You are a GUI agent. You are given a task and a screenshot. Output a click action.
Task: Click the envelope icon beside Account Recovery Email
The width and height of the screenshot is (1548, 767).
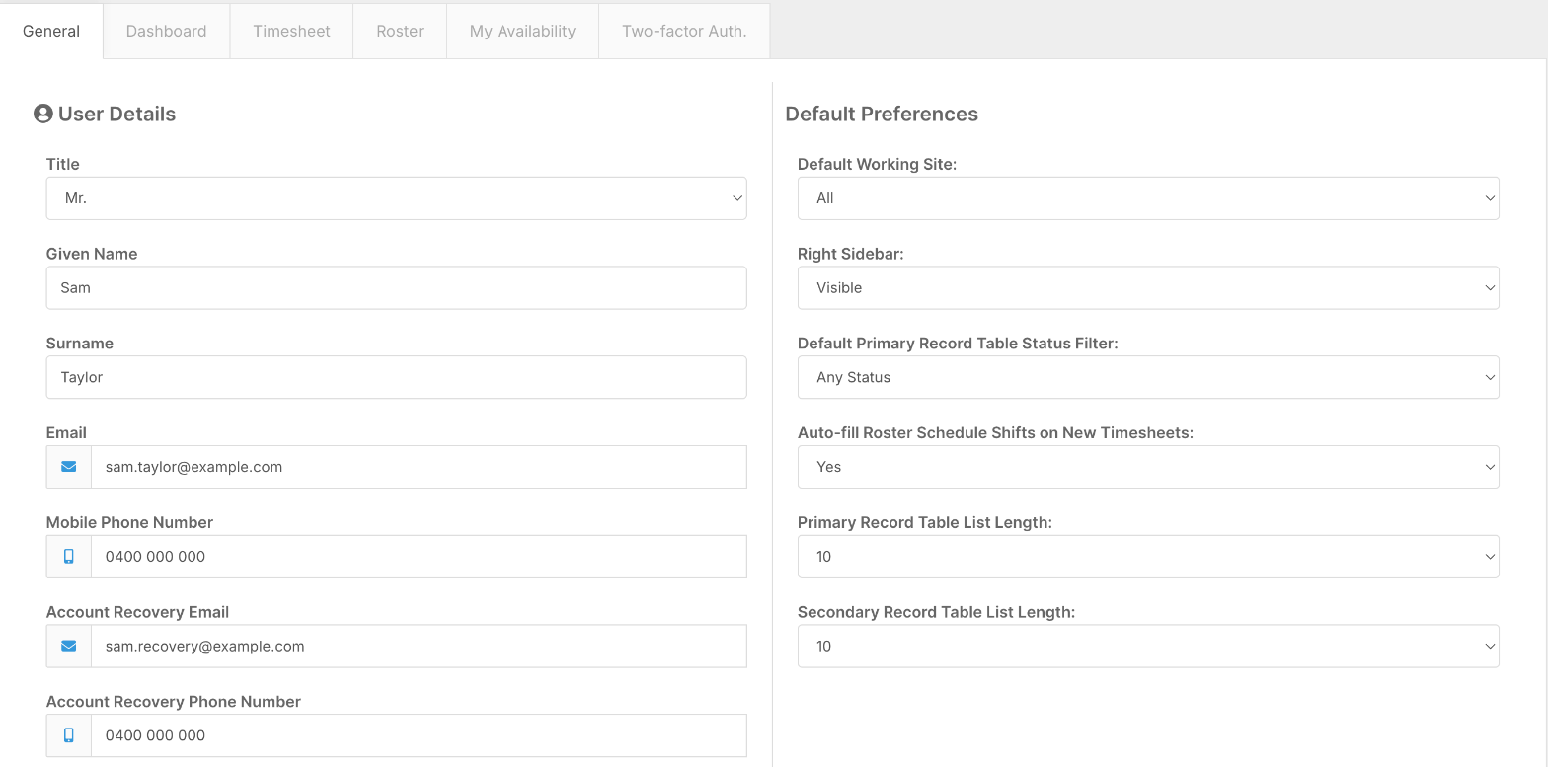[x=69, y=647]
